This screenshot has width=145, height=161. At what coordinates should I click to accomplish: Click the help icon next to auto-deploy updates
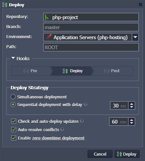(82, 121)
